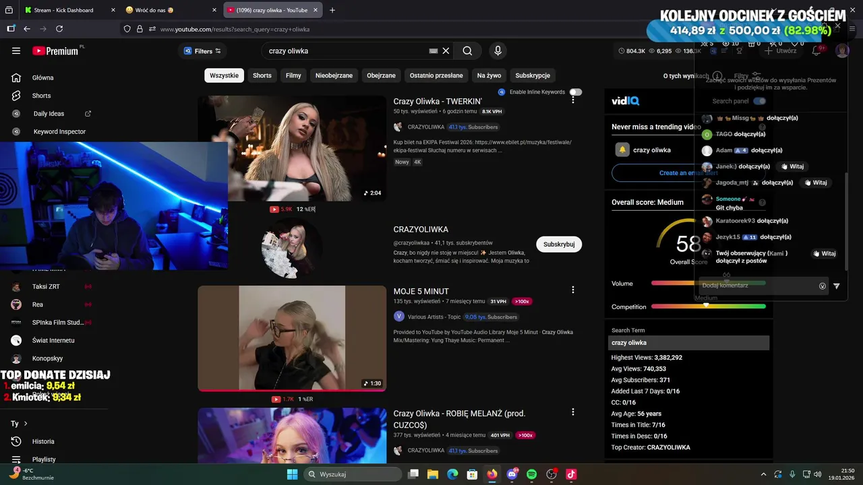Screen dimensions: 863x485
Task: Select the Shorts filter chip
Action: tap(262, 75)
